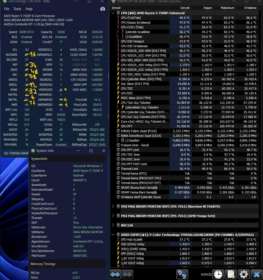Open HWiNFO sensor settings gear icon
The image size is (263, 280).
point(244,274)
